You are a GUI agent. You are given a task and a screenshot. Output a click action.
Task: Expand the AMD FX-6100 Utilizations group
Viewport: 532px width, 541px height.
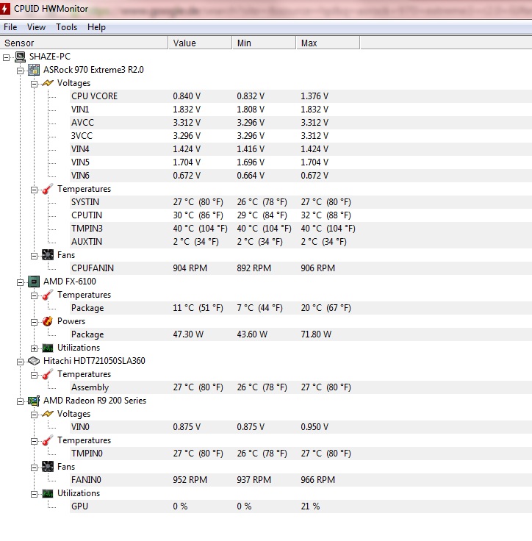pyautogui.click(x=34, y=348)
